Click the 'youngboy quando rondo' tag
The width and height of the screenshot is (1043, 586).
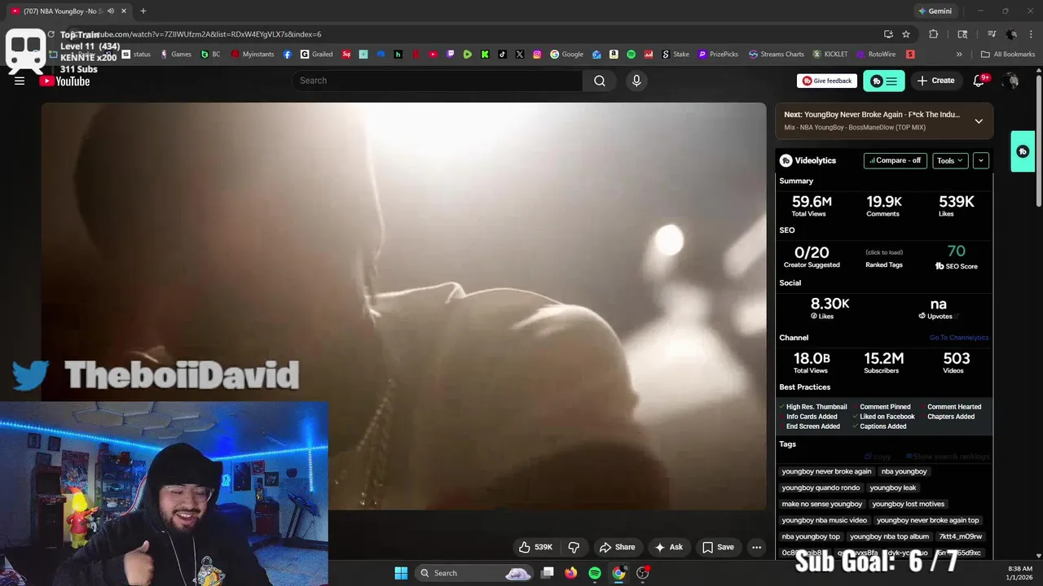821,488
